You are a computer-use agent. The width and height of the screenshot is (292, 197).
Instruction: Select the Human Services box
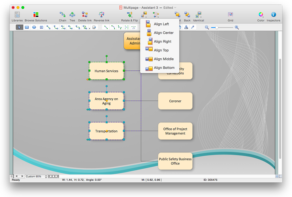pos(106,71)
